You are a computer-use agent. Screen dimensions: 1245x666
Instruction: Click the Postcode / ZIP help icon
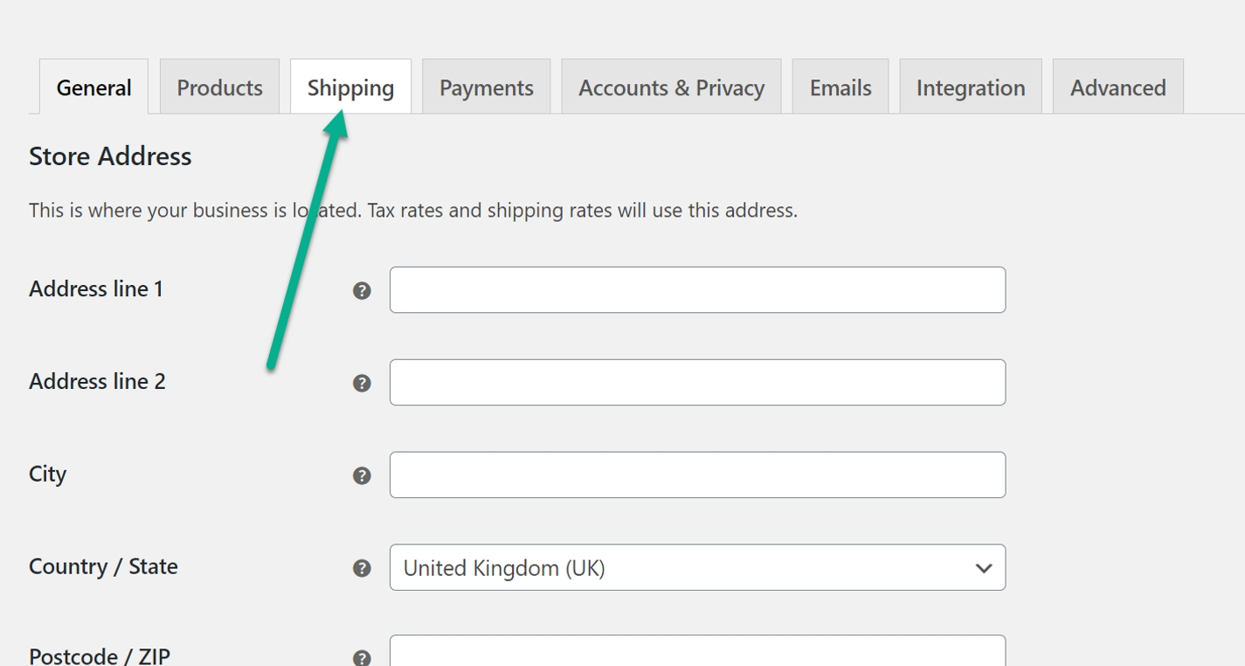coord(362,658)
